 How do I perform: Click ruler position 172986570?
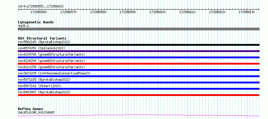[x=69, y=12]
